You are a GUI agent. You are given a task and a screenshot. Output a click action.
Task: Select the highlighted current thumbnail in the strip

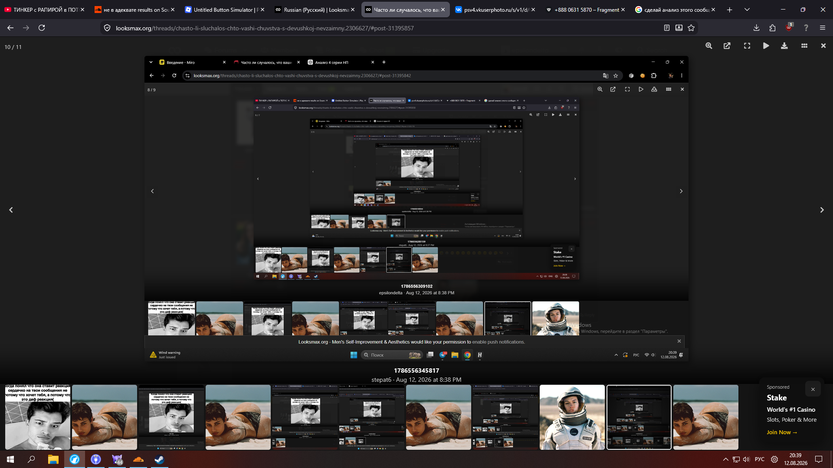pos(639,417)
